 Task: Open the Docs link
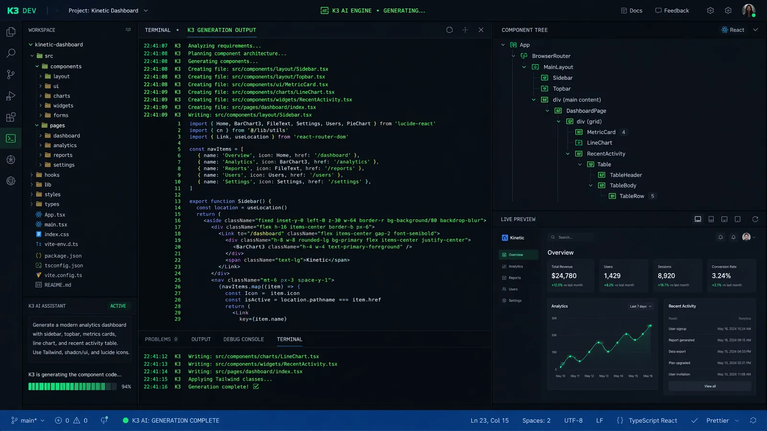[631, 11]
